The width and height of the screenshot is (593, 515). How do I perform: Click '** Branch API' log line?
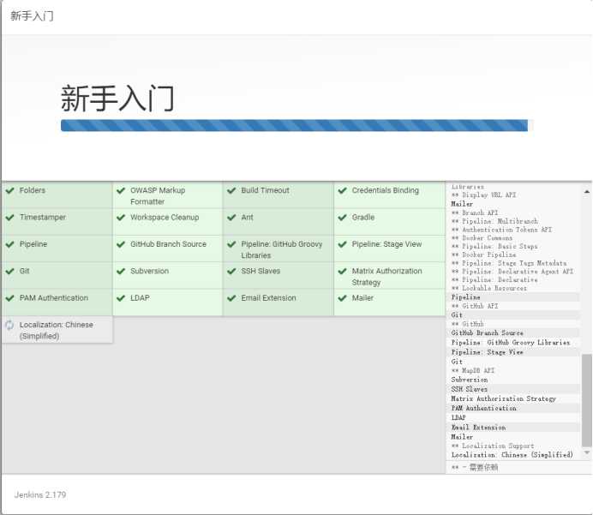[475, 213]
